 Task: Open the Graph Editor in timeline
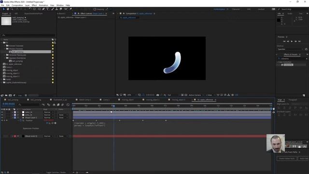click(x=68, y=104)
